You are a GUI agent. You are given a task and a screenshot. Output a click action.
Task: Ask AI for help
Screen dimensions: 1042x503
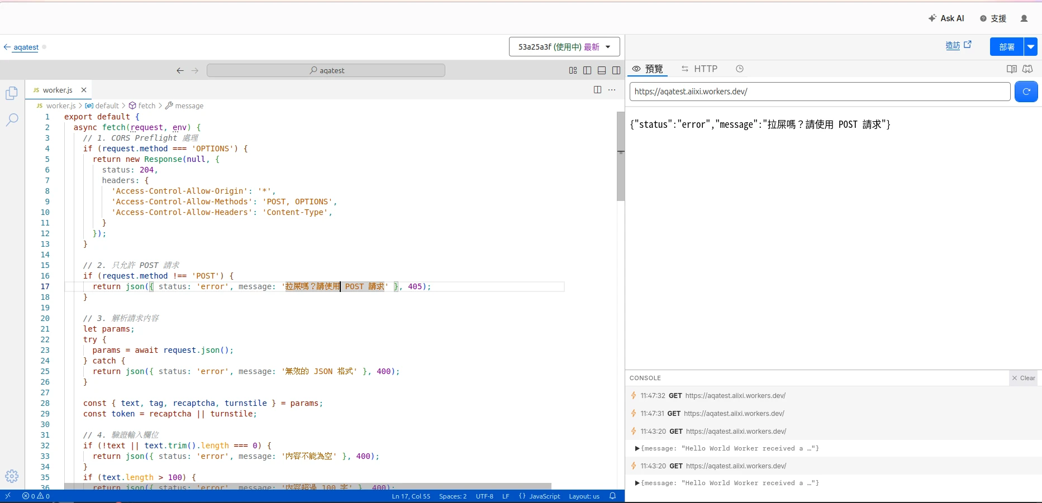click(x=946, y=18)
